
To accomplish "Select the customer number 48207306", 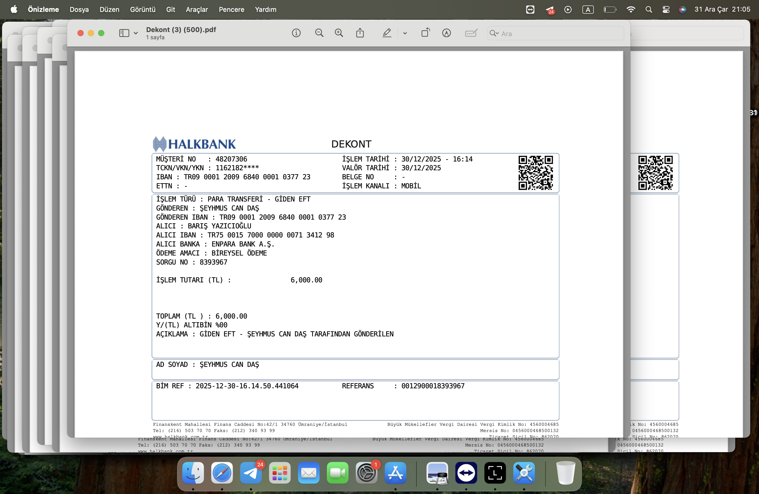I will (231, 159).
